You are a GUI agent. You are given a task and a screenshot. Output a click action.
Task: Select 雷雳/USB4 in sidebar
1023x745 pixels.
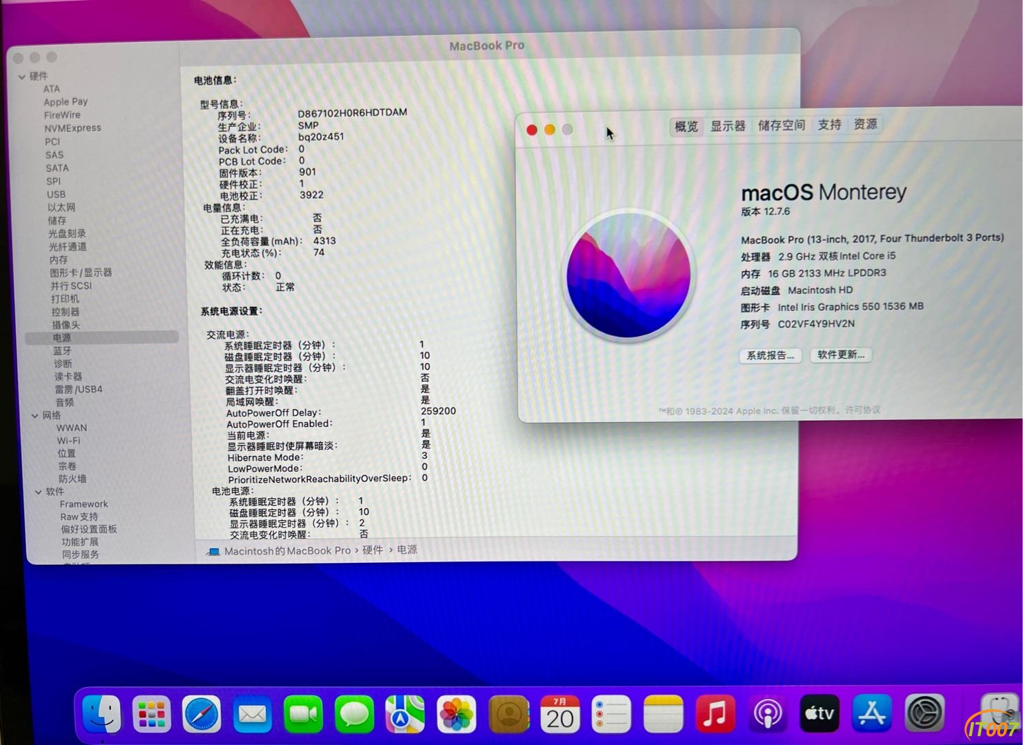[79, 390]
